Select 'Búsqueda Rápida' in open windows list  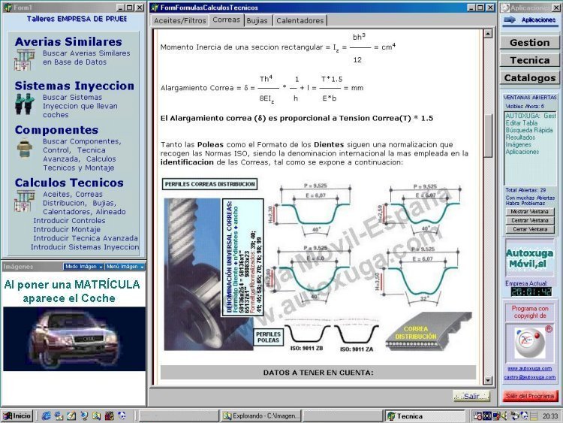(x=529, y=130)
